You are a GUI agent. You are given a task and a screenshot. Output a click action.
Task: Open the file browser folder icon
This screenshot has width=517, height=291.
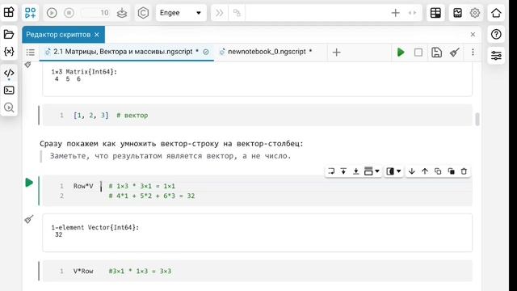pyautogui.click(x=9, y=34)
